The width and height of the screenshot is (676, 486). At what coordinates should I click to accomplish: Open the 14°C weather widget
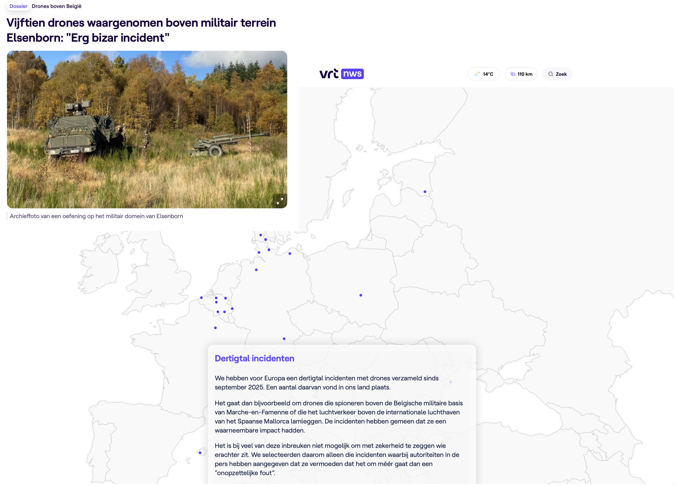pos(484,74)
